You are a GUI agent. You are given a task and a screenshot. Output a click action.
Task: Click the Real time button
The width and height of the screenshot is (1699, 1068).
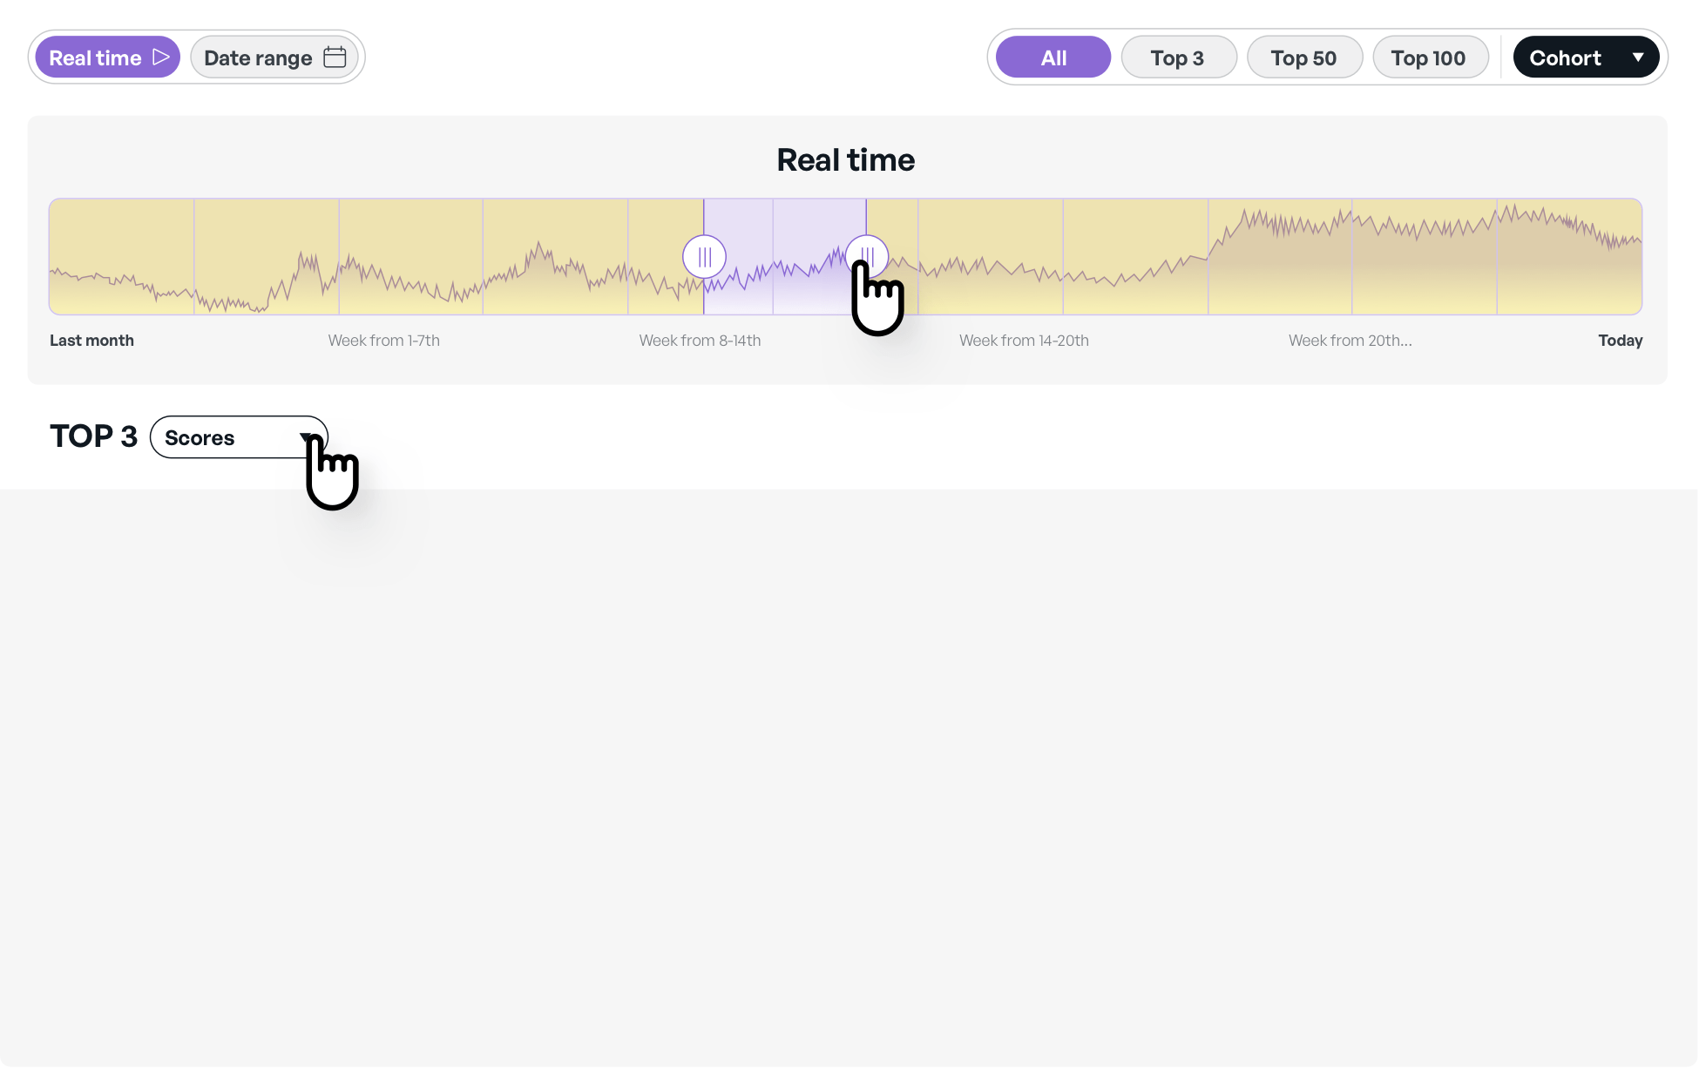107,57
